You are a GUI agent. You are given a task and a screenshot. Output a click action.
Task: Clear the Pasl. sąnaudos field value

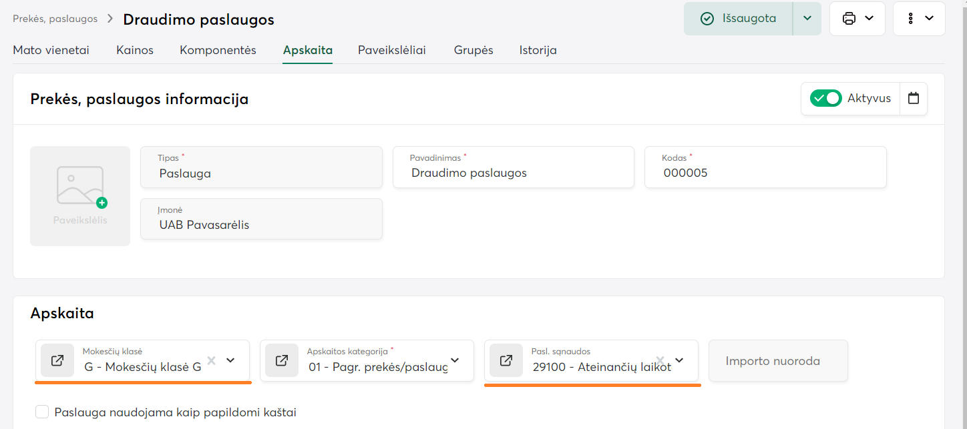[660, 360]
